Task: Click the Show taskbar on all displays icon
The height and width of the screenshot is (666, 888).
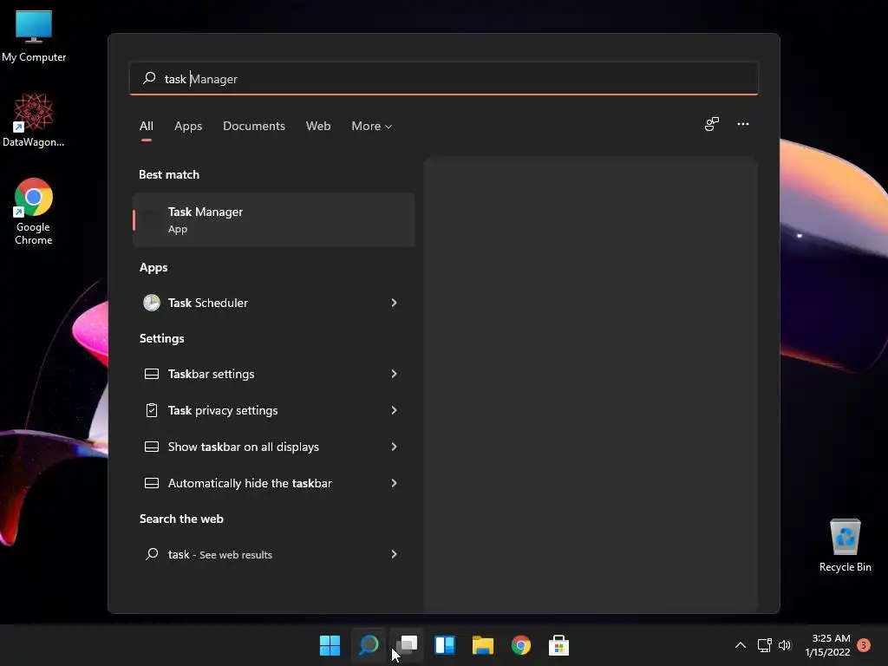Action: click(151, 447)
